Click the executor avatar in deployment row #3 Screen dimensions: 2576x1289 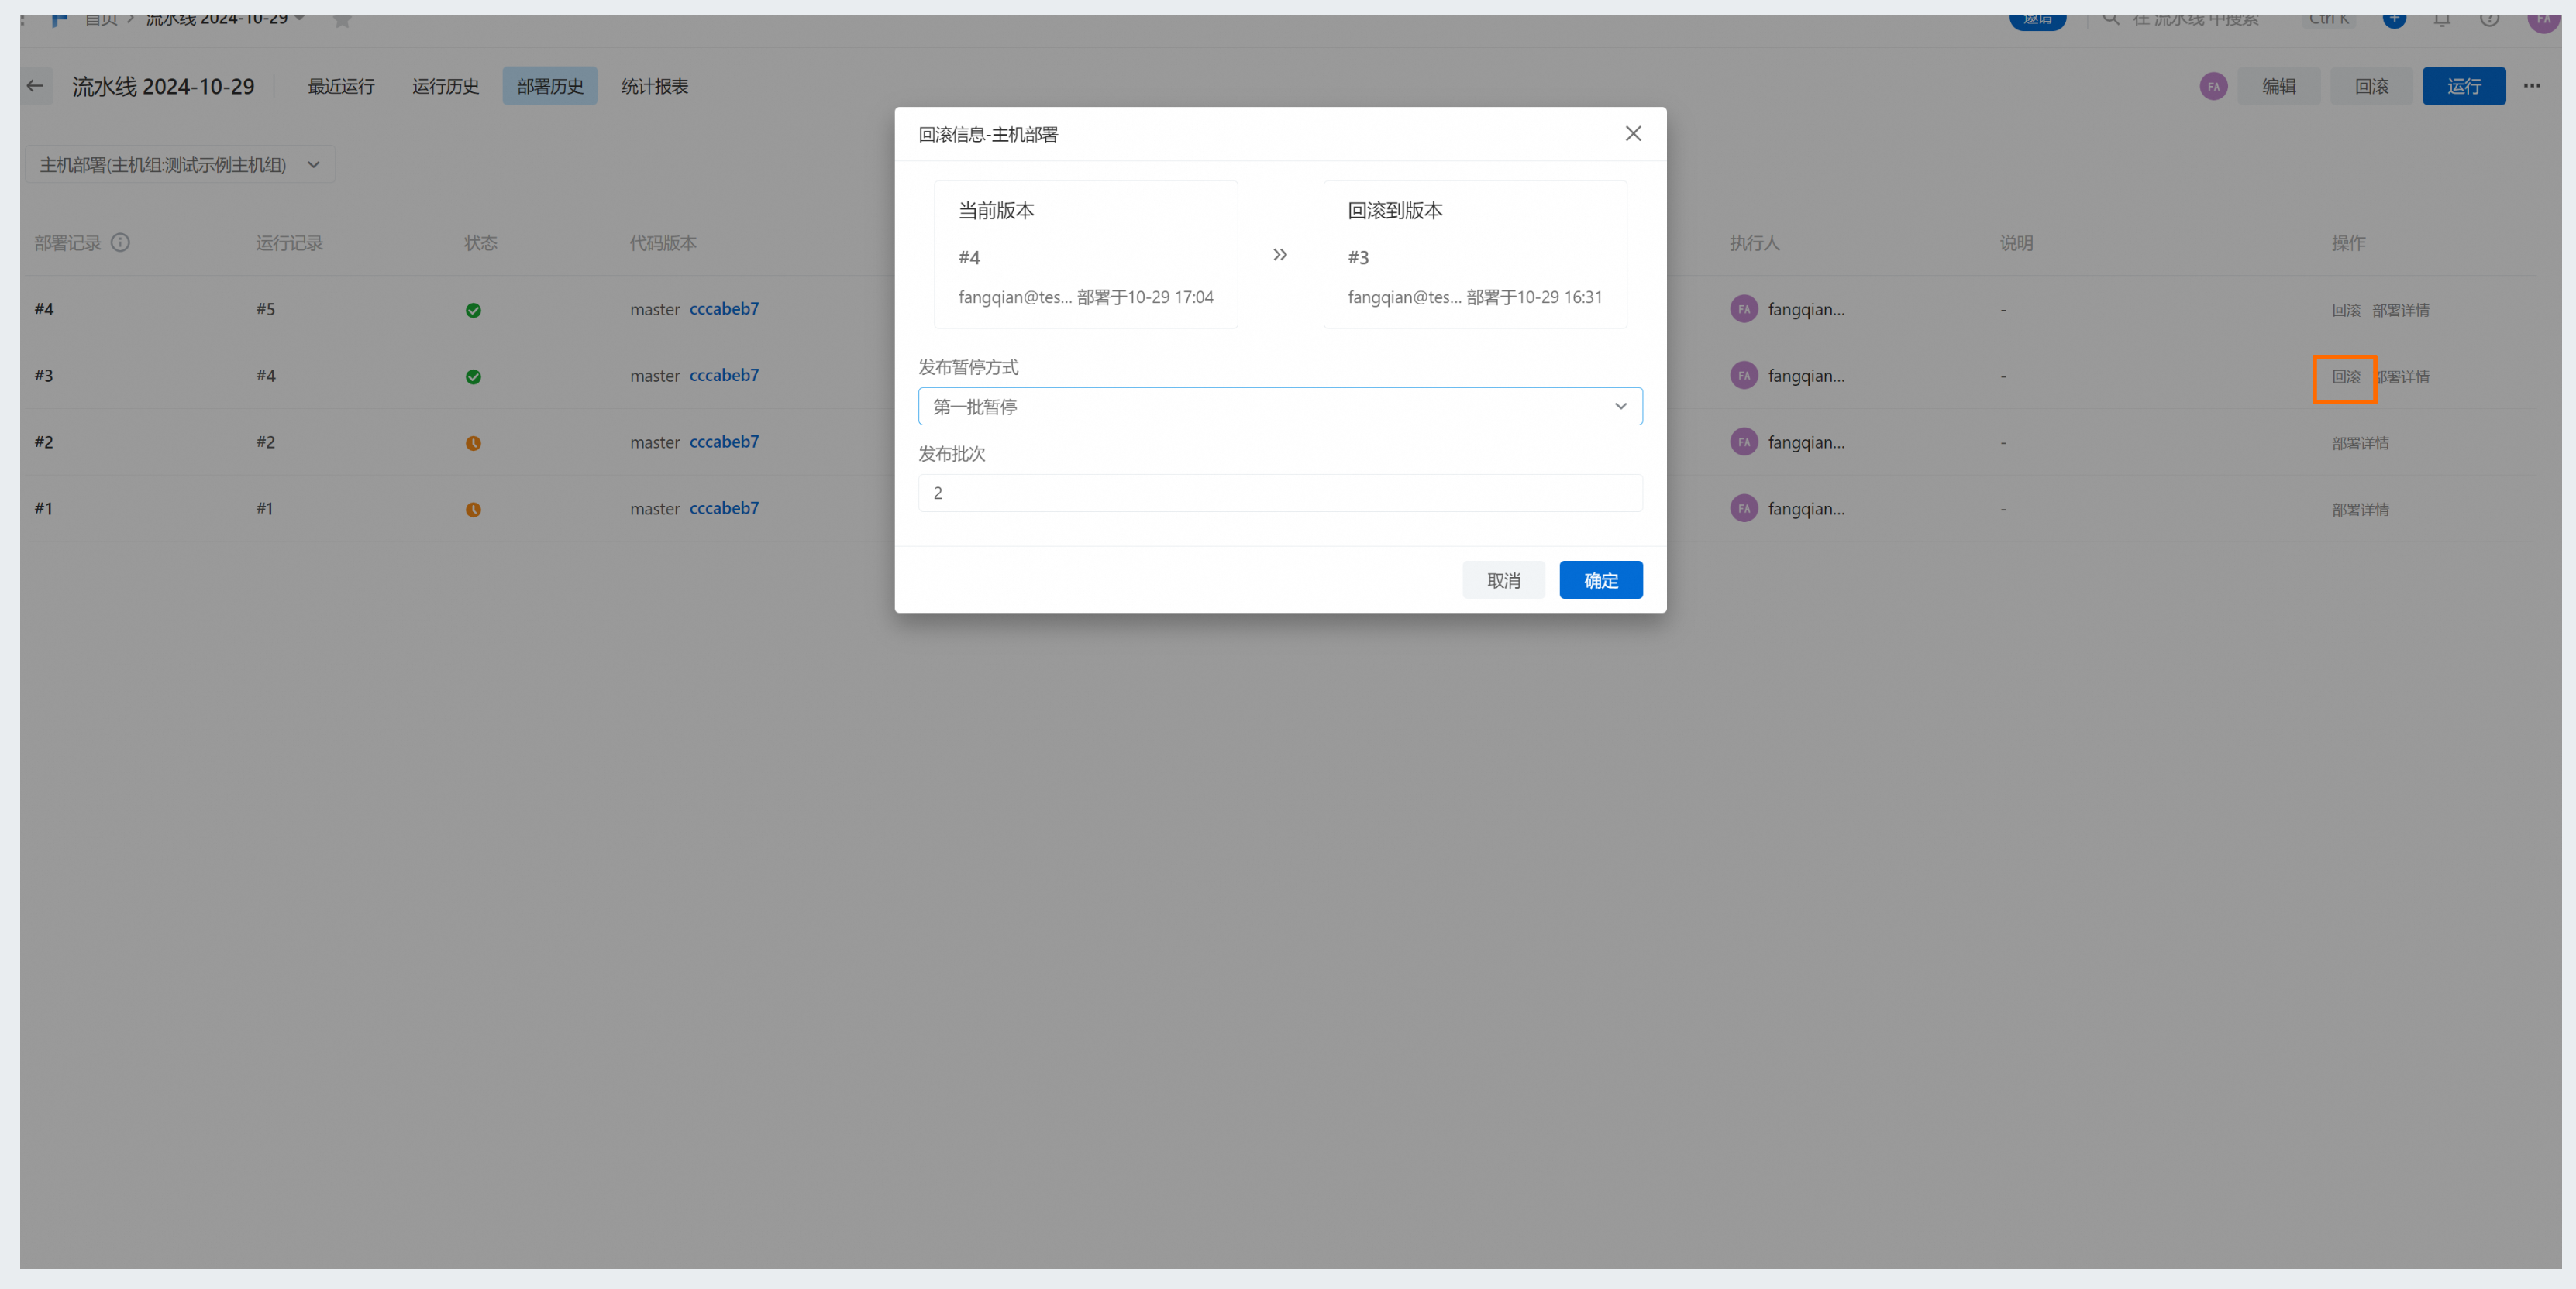point(1744,376)
